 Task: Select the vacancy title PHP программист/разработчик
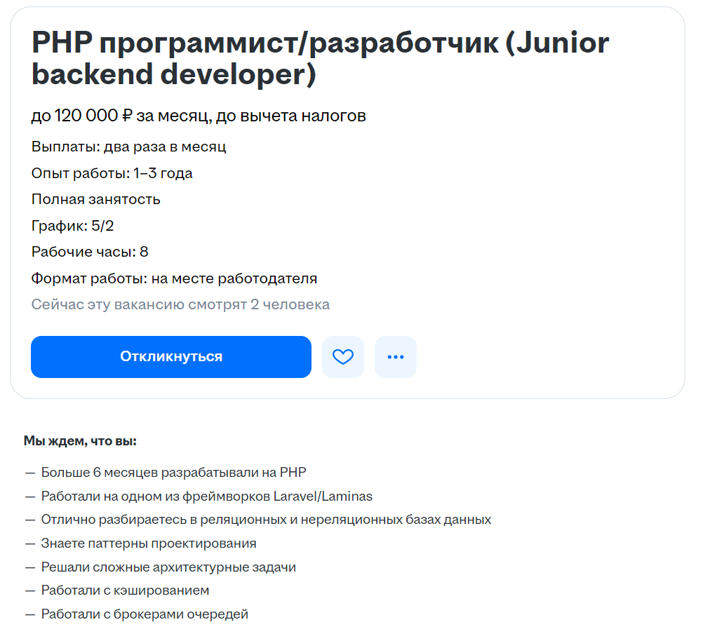click(319, 58)
